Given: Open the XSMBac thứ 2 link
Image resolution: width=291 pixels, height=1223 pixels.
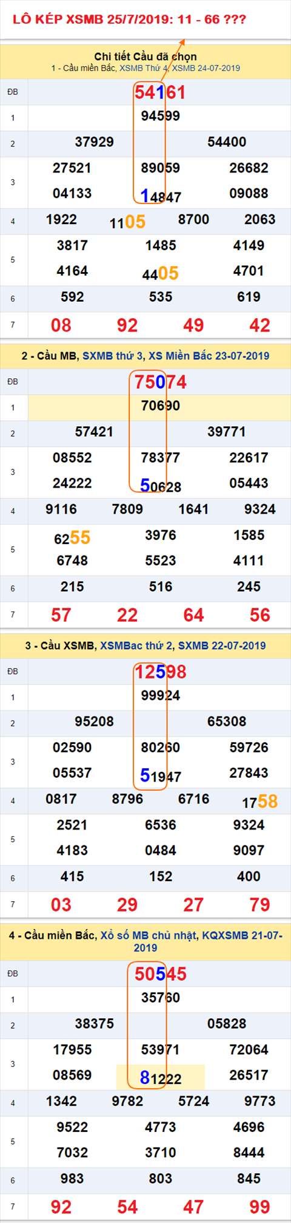Looking at the screenshot, I should click(x=136, y=646).
